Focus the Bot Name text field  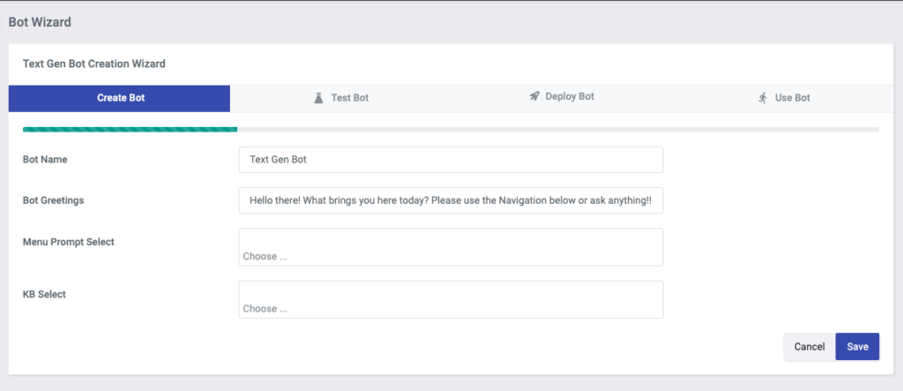[451, 160]
